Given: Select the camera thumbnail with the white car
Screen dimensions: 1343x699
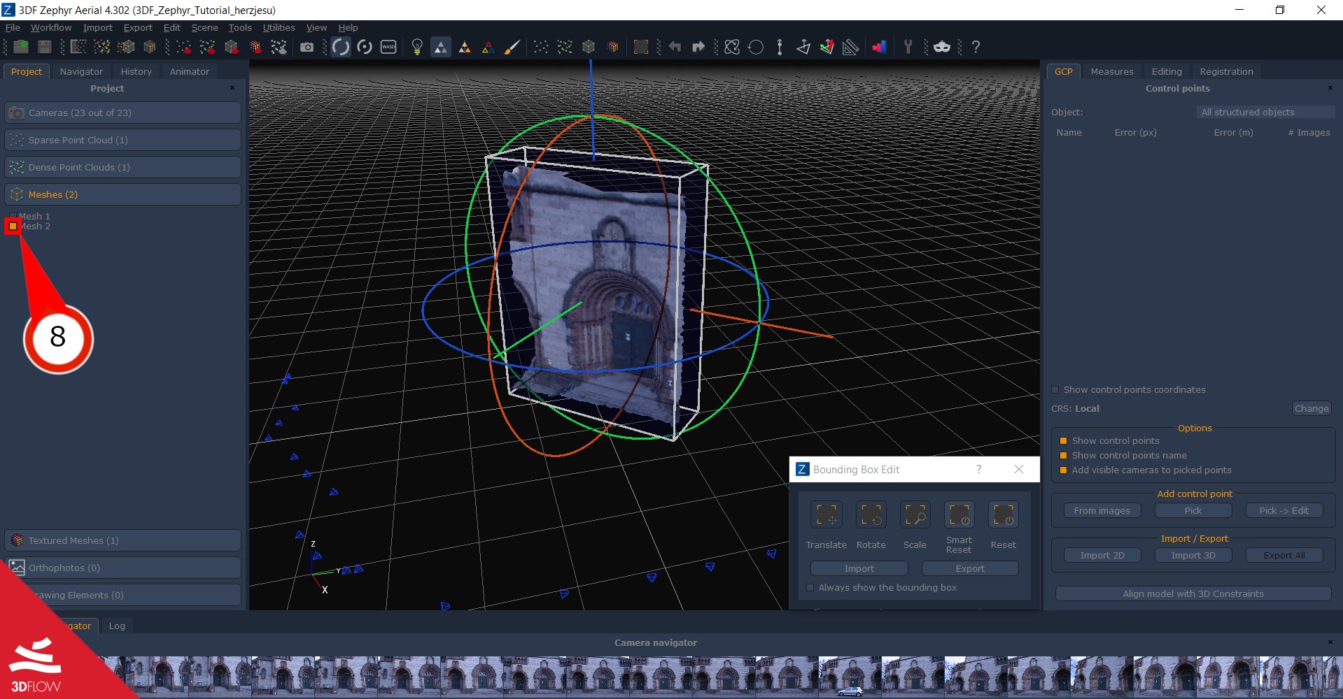Looking at the screenshot, I should [x=850, y=677].
